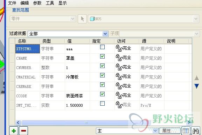Image resolution: width=202 pixels, height=135 pixels.
Task: Open the 工具 menu
Action: [x=50, y=3]
